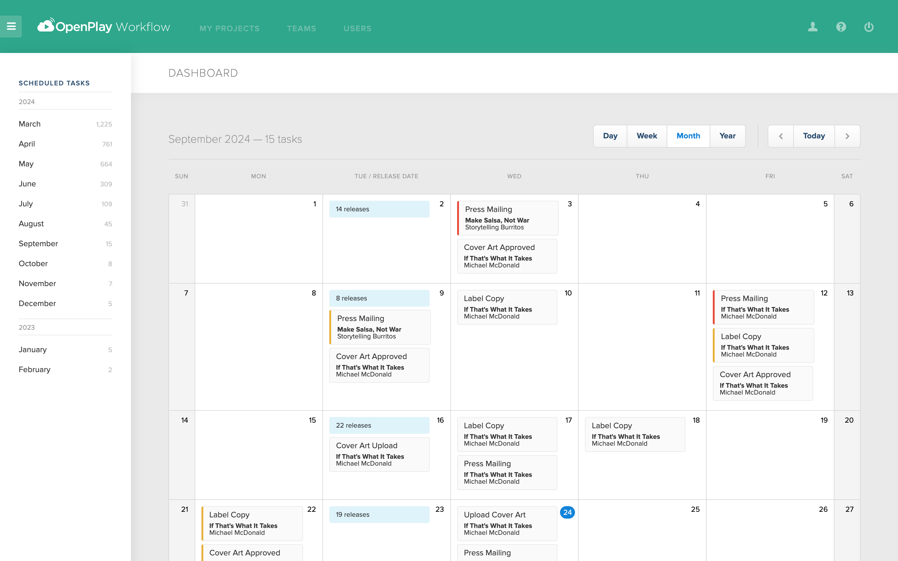Open Press Mailing task on September 24
This screenshot has width=898, height=561.
[507, 553]
